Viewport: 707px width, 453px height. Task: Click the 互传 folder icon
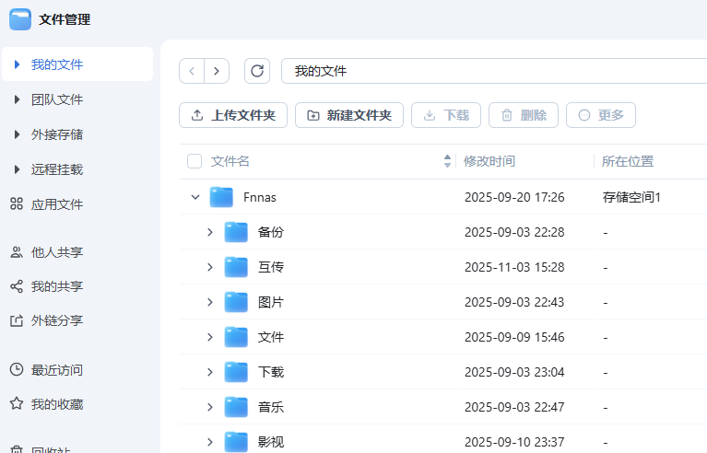point(236,267)
